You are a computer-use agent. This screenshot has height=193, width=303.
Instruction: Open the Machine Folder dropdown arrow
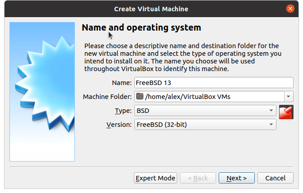tap(289, 96)
